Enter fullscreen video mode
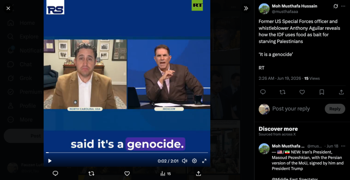 click(204, 161)
